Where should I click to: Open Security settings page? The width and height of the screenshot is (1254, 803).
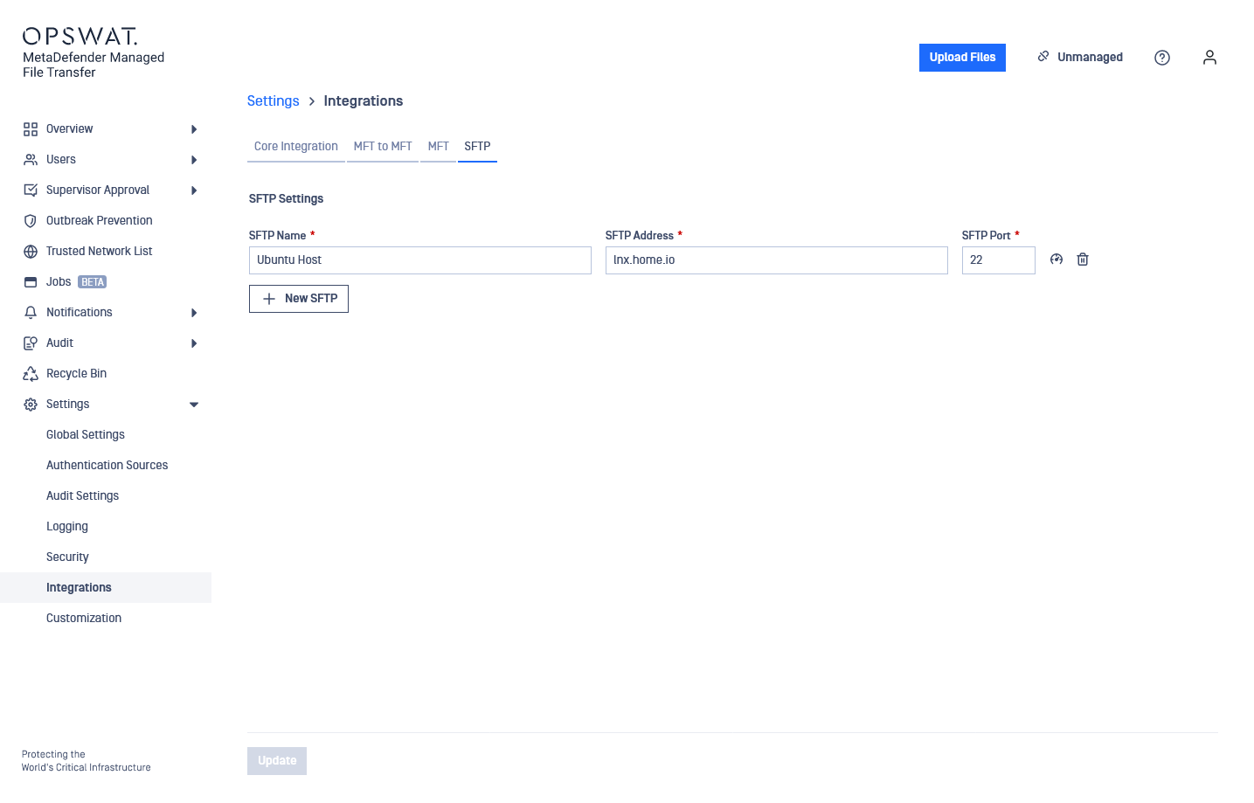pyautogui.click(x=68, y=557)
